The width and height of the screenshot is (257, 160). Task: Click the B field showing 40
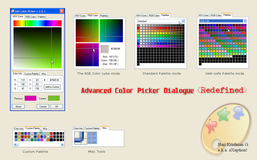click(x=23, y=88)
